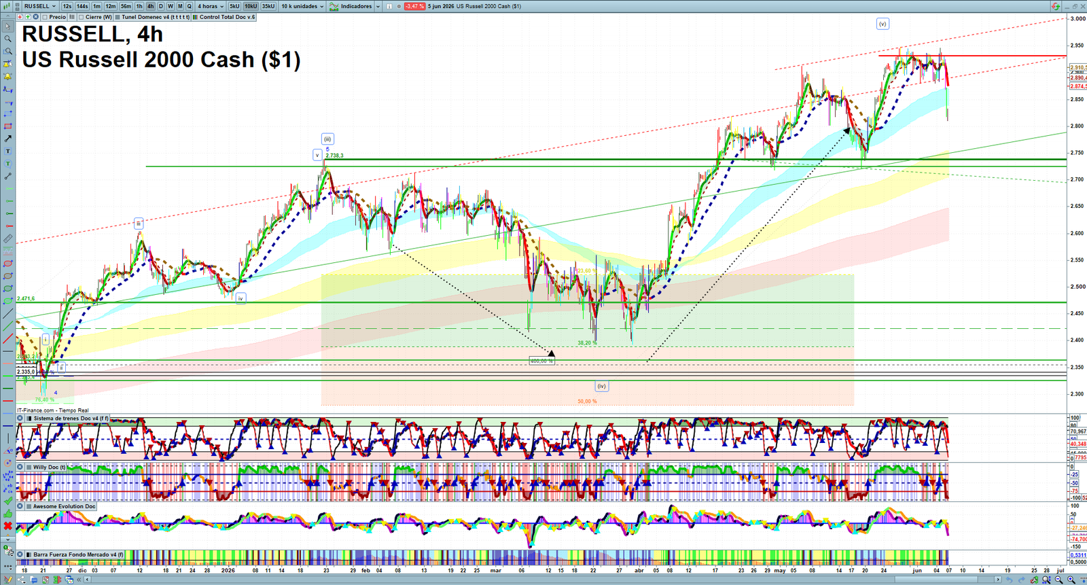Open Control Total Doc v.6 indicator settings
1087x585 pixels.
tap(224, 17)
